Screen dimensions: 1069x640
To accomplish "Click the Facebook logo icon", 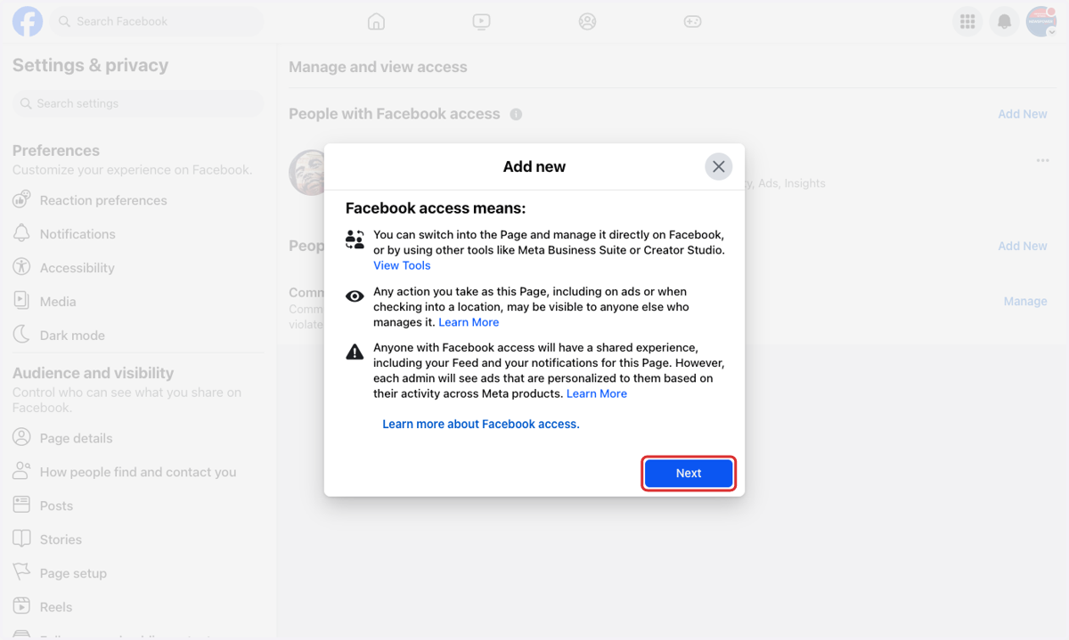I will point(27,21).
